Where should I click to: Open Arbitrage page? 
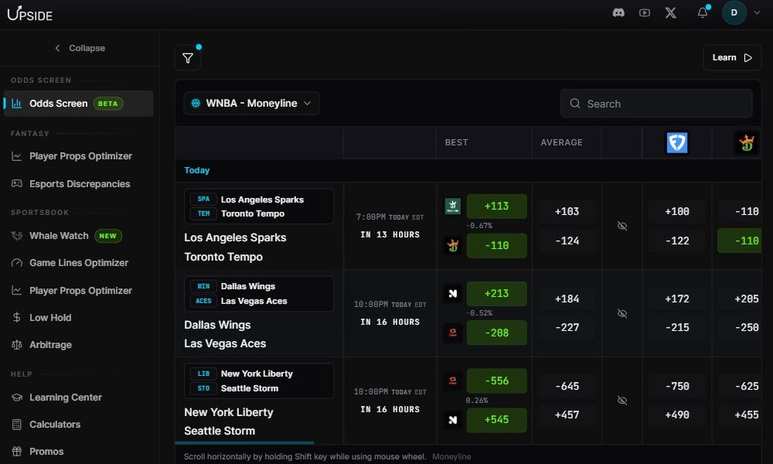pos(42,345)
